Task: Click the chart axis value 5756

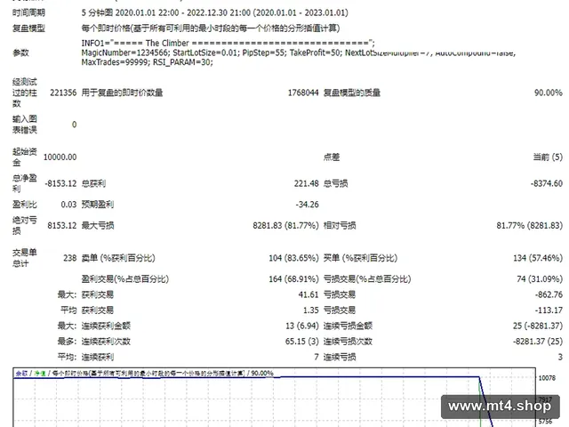Action: coord(545,422)
